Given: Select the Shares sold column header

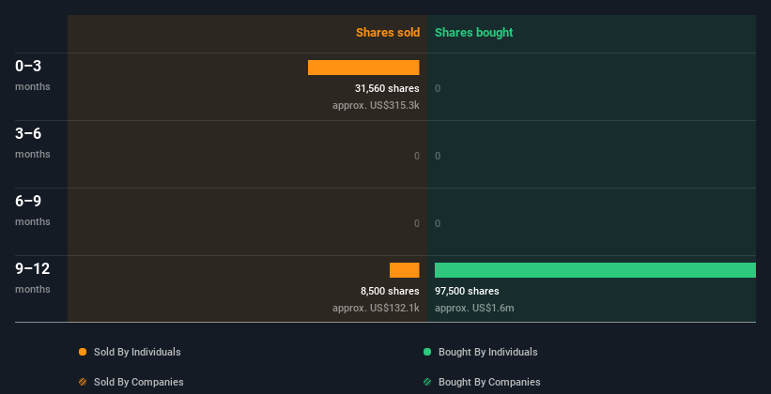Looking at the screenshot, I should [387, 33].
